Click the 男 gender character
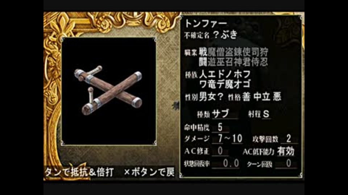This screenshot has width=348, height=195. coord(203,97)
